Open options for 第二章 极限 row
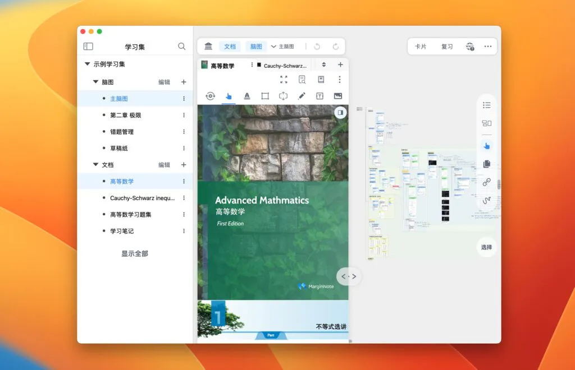Viewport: 575px width, 370px height. click(x=184, y=115)
